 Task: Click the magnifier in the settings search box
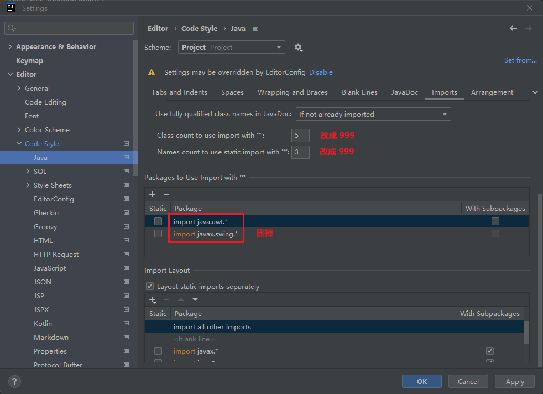pos(10,28)
